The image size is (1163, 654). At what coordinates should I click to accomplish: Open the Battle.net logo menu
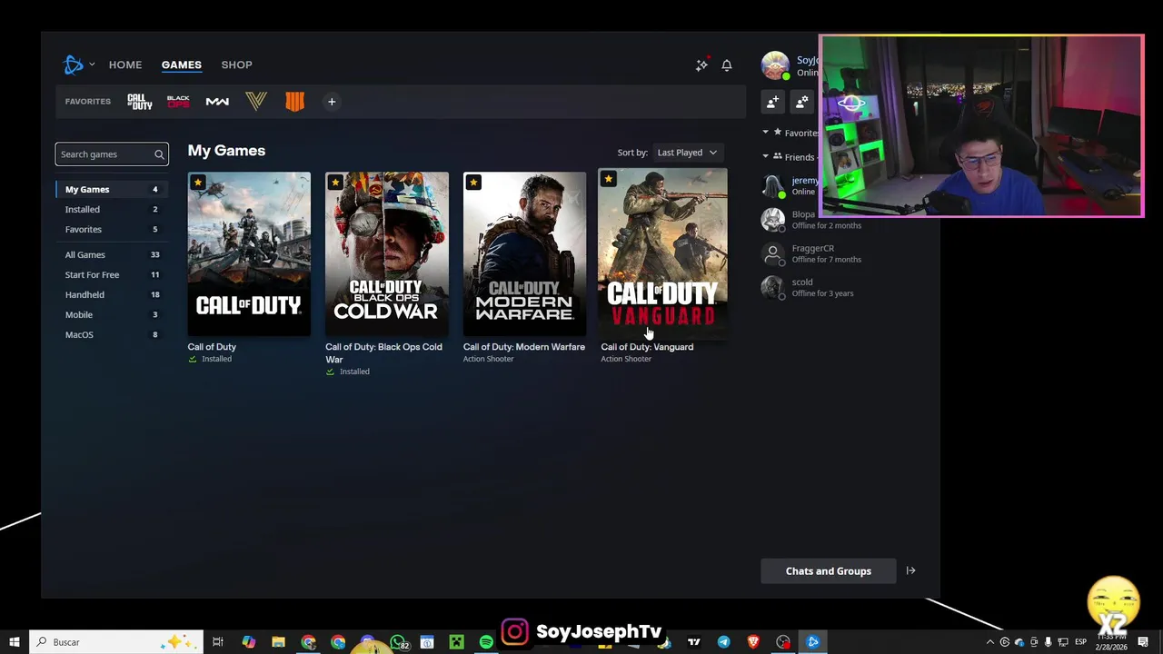74,64
